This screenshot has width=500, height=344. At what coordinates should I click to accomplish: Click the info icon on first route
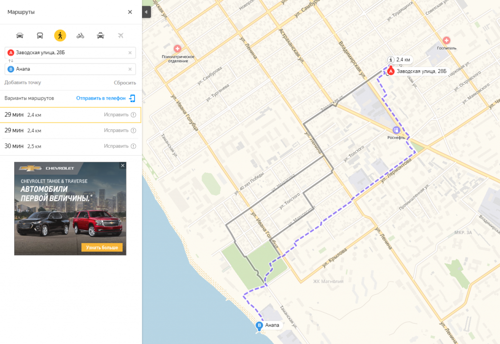pos(134,115)
